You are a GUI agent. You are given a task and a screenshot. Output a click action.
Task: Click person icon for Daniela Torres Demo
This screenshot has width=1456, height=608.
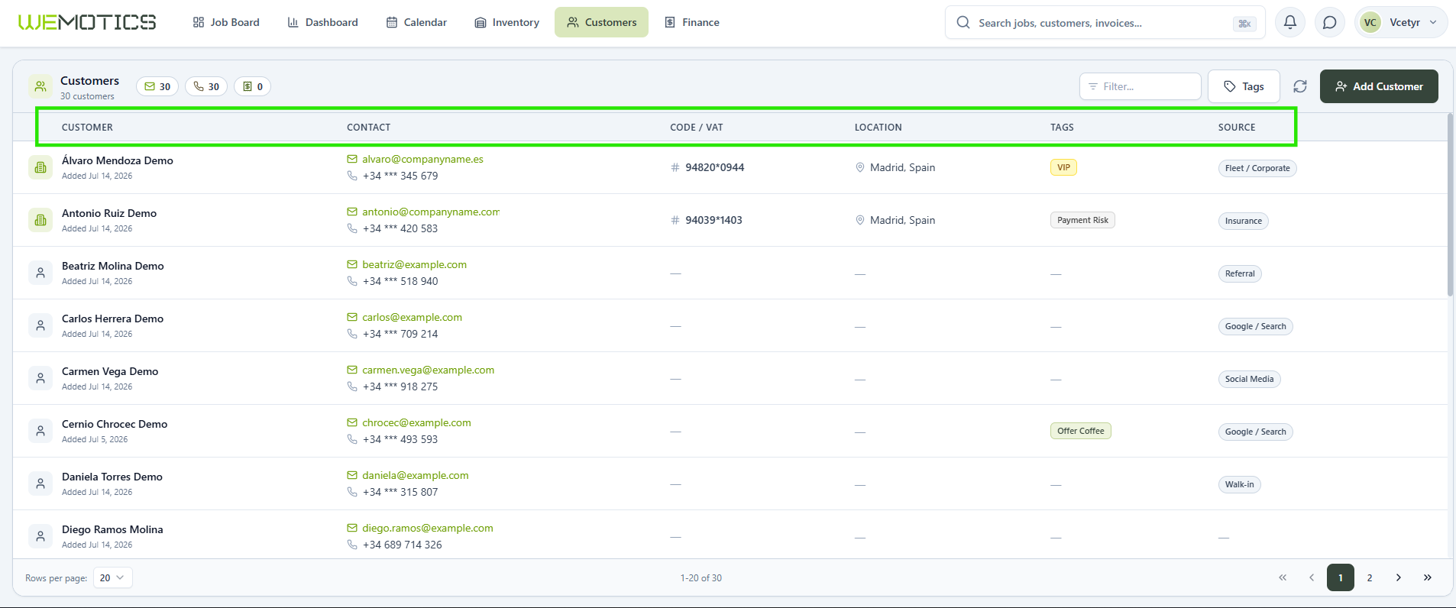click(x=40, y=483)
